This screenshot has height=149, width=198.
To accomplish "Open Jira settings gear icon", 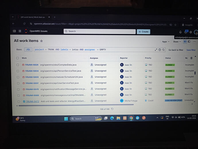I will pos(191,32).
